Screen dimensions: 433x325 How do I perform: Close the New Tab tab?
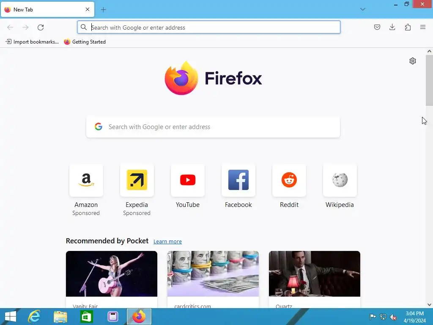88,9
